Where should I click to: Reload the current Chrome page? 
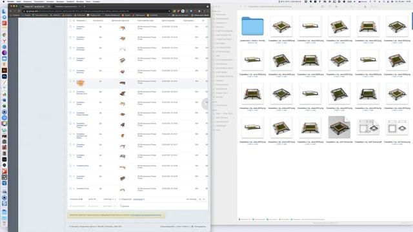19,11
